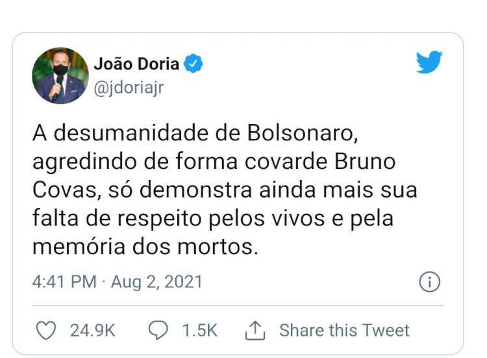Click the João Doria display name
487x358 pixels.
136,64
